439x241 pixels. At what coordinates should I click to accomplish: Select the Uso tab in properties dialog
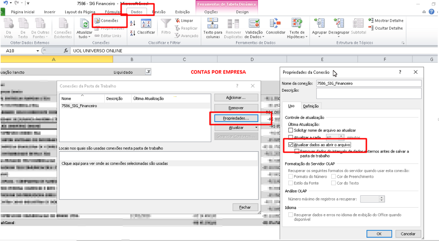[291, 106]
